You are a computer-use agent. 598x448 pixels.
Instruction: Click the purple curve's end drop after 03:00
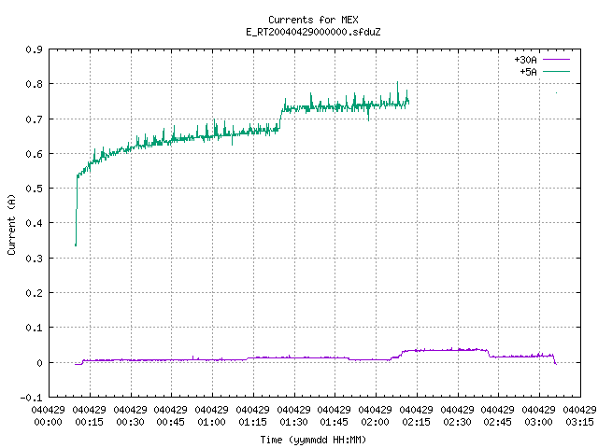tap(555, 361)
